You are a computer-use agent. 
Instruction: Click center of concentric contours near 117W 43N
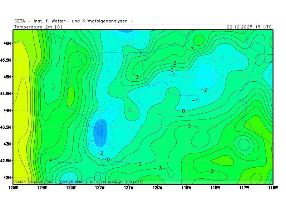coord(244,144)
